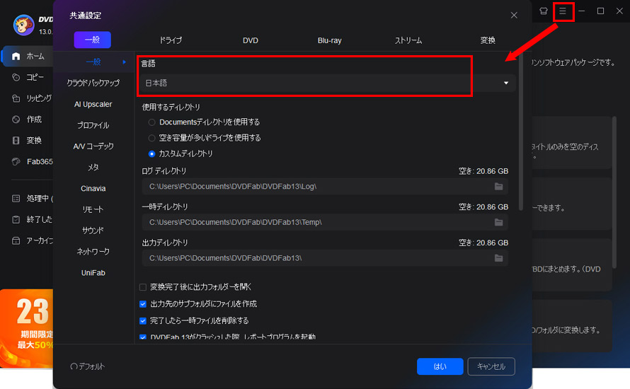This screenshot has height=389, width=630.
Task: Select Documentsディレクトリを使用する radio button
Action: click(x=151, y=122)
